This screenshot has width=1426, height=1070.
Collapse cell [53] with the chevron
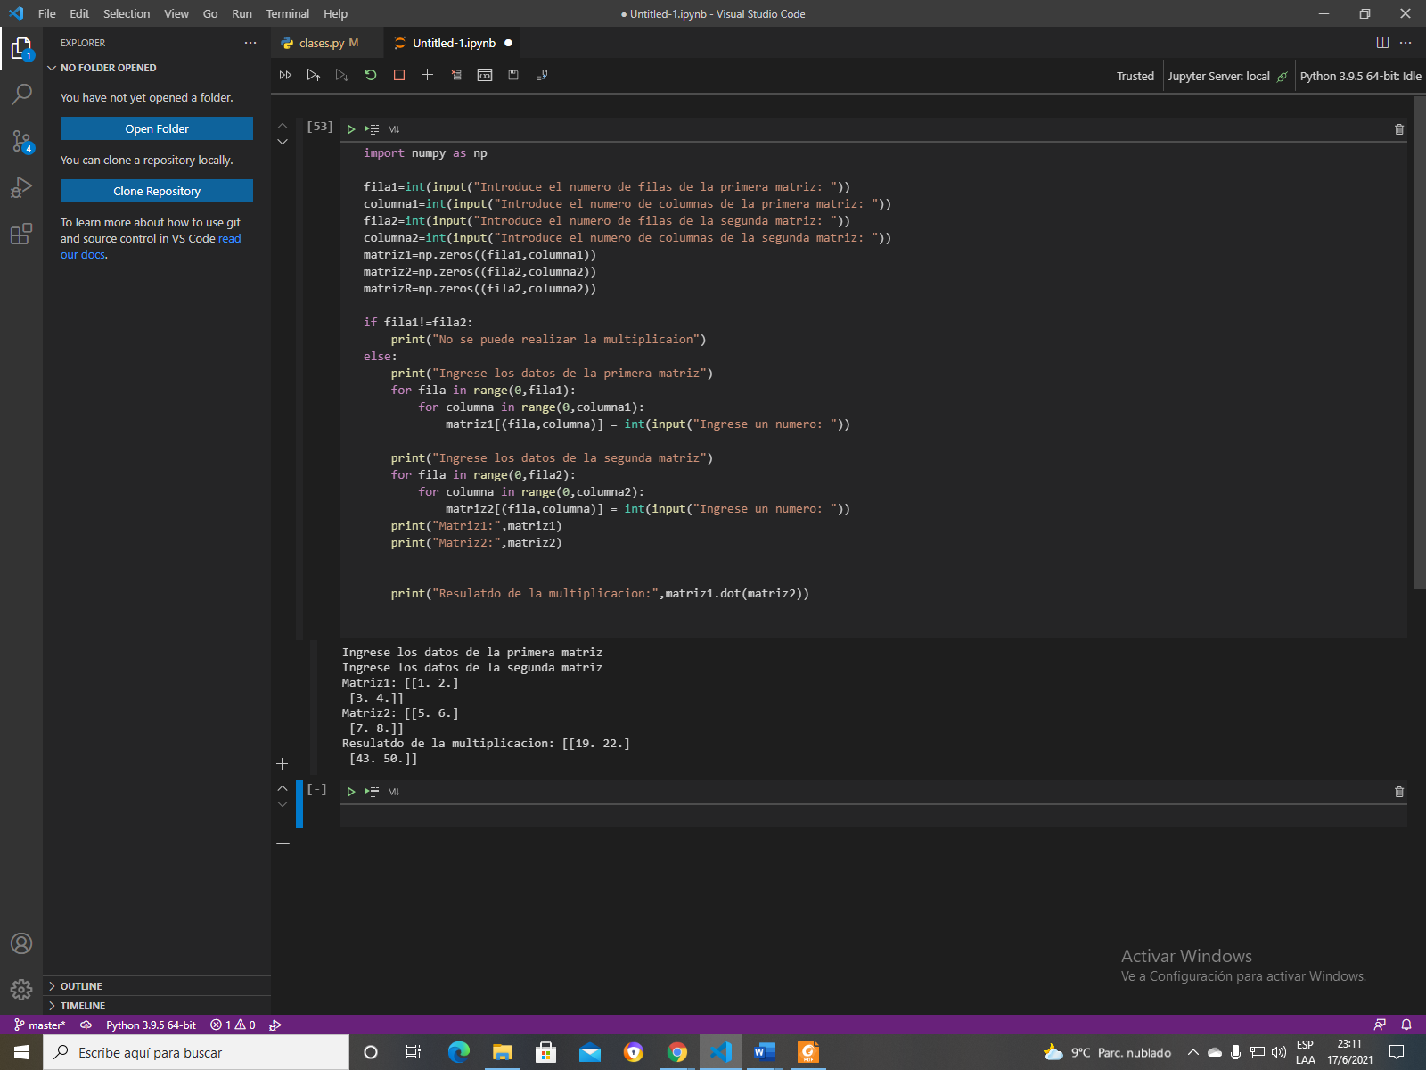coord(283,128)
